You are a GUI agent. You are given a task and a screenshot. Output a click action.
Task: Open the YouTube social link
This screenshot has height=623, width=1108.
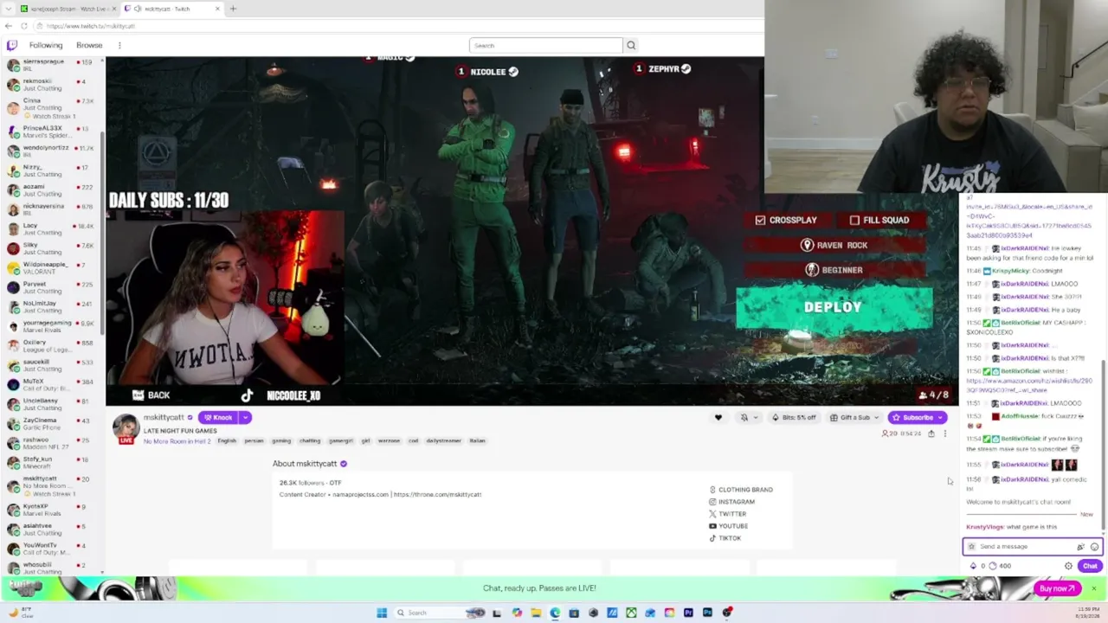728,526
